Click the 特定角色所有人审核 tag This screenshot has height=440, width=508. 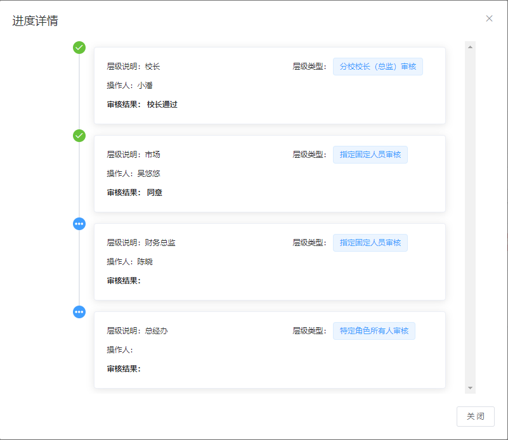pos(374,331)
